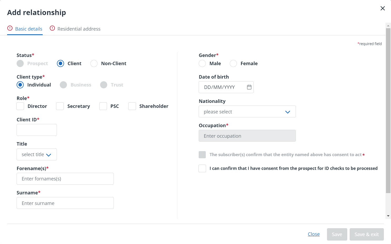Click into the Client ID field
Image resolution: width=391 pixels, height=244 pixels.
pos(37,130)
